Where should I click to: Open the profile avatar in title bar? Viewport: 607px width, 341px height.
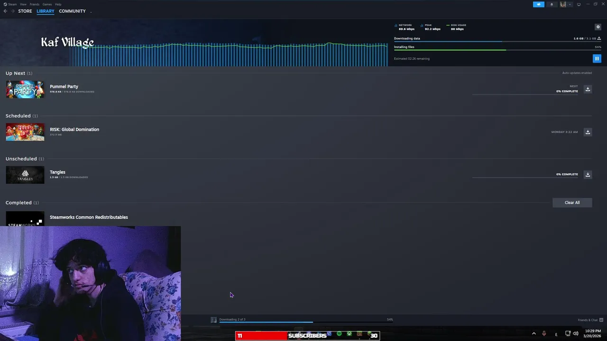(563, 4)
